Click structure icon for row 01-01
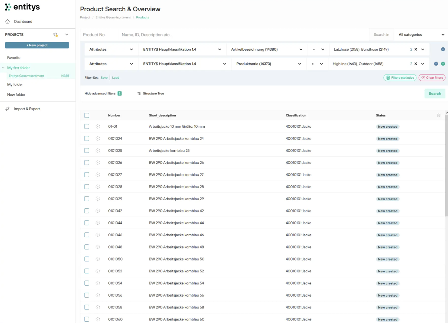Viewport: 448px width, 323px height. click(x=98, y=127)
